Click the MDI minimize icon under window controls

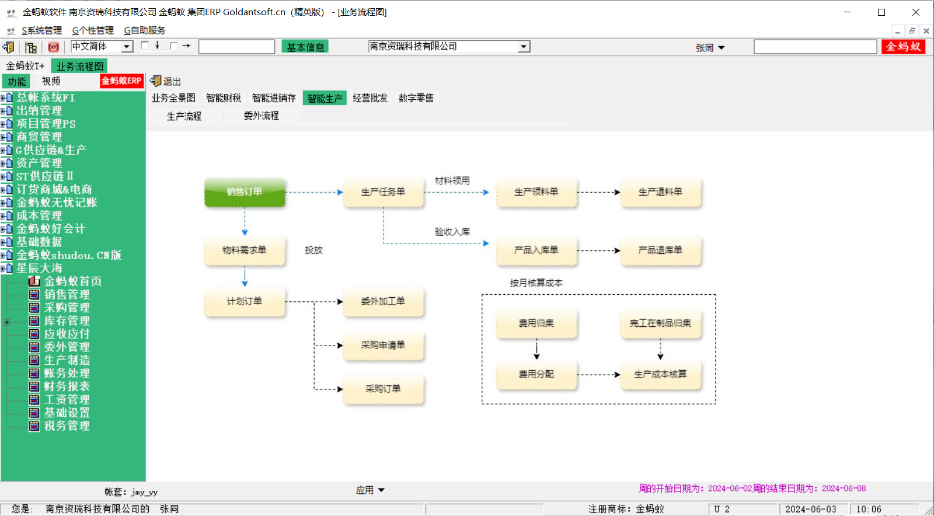coord(898,31)
